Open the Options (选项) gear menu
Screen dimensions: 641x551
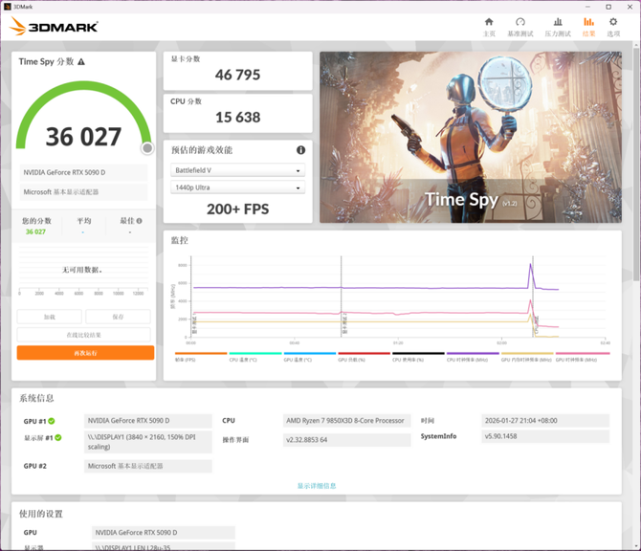(613, 26)
